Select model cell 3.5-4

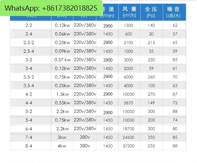29,85
